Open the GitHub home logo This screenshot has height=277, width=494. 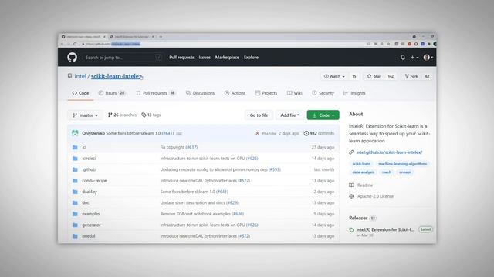pyautogui.click(x=72, y=57)
